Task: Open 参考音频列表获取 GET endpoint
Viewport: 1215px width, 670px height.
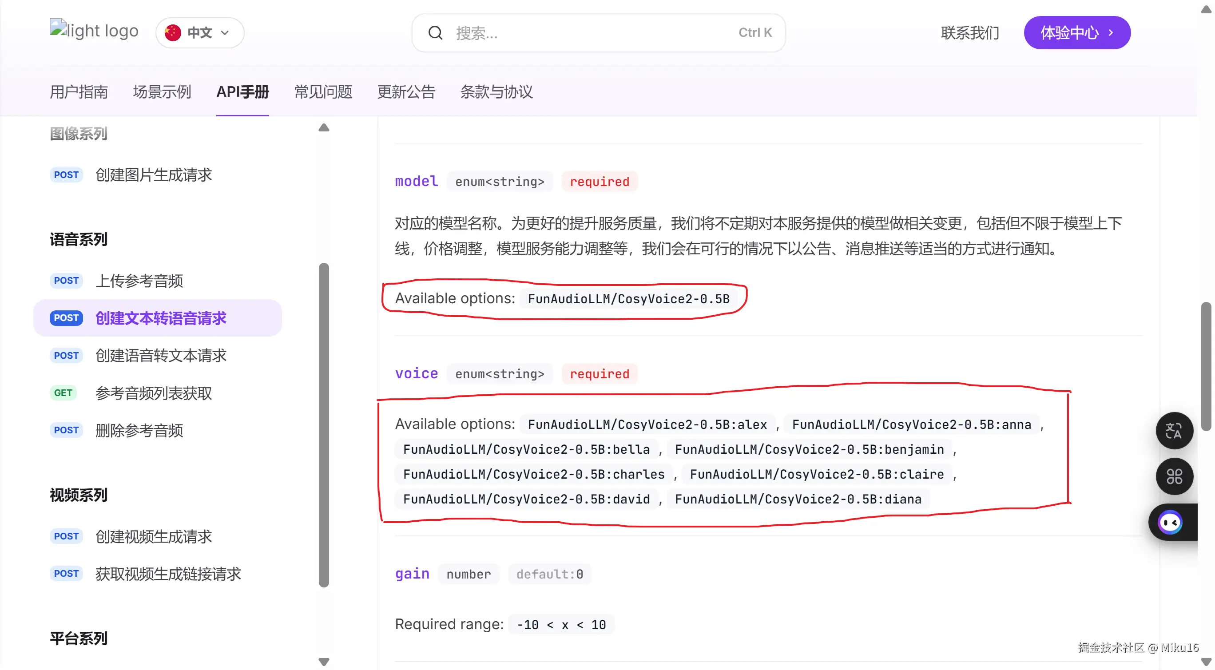Action: 153,393
